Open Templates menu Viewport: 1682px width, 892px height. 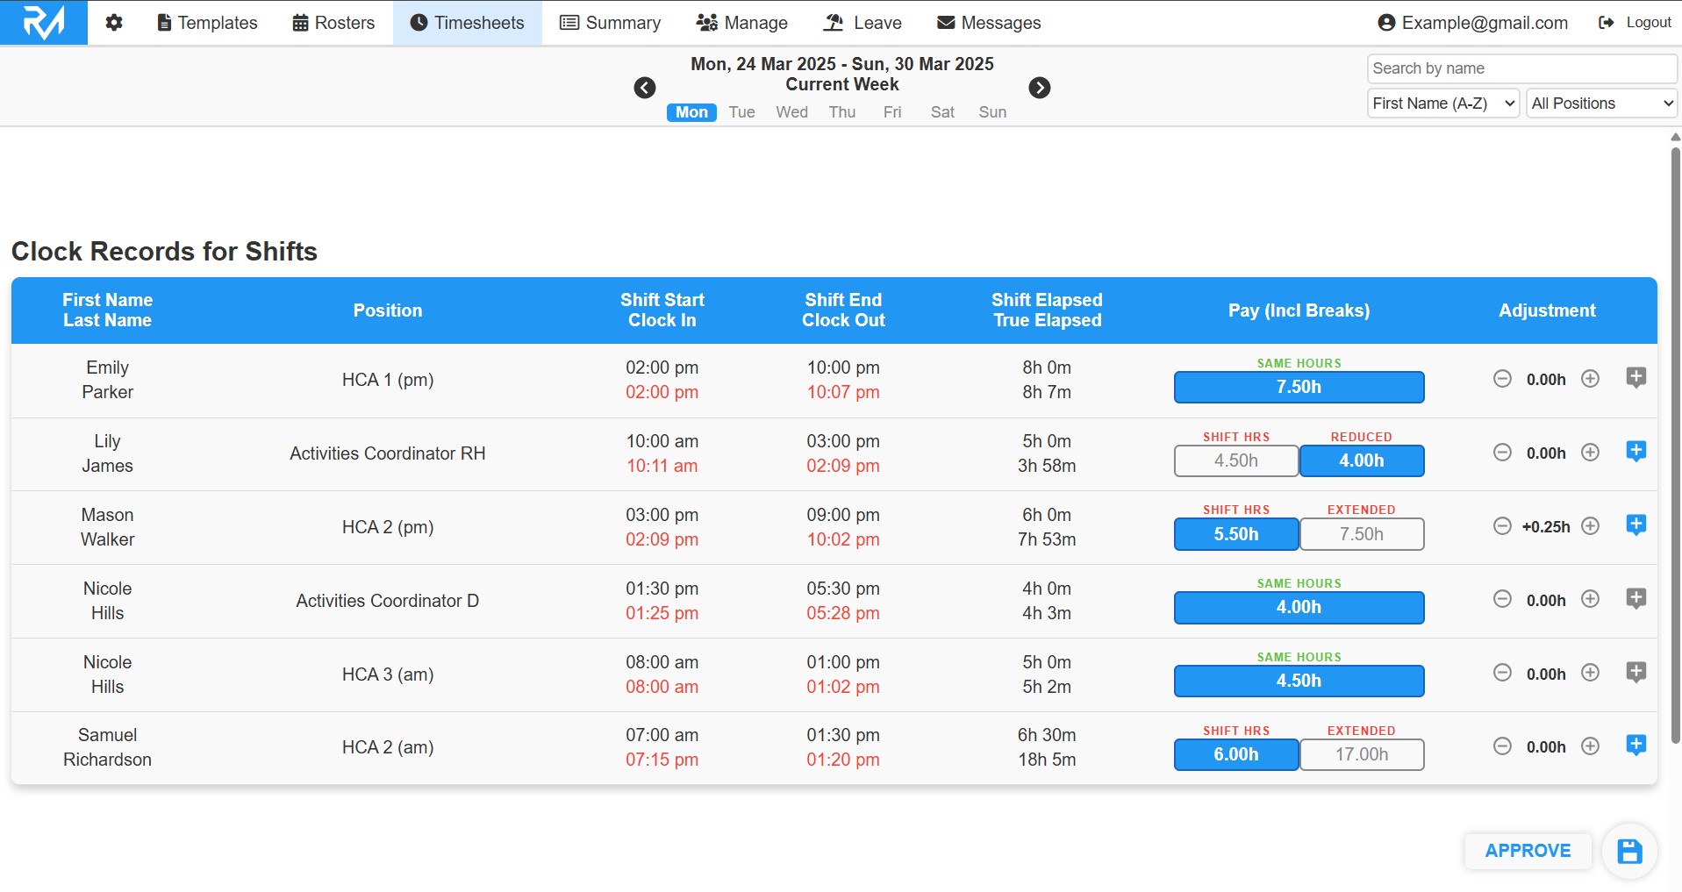207,23
